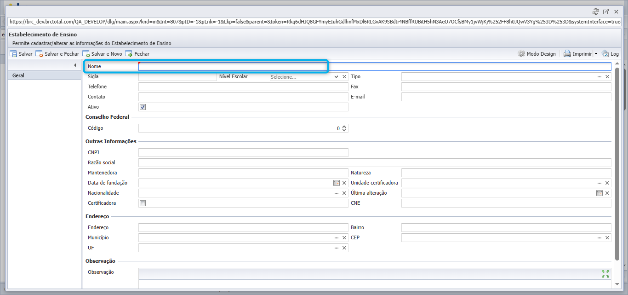This screenshot has width=628, height=295.
Task: Select the Geral tab
Action: point(45,75)
